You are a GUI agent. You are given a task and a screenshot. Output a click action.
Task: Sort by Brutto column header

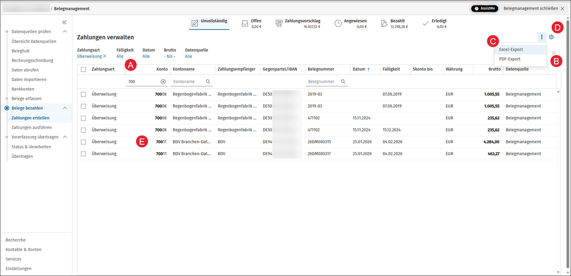[494, 69]
